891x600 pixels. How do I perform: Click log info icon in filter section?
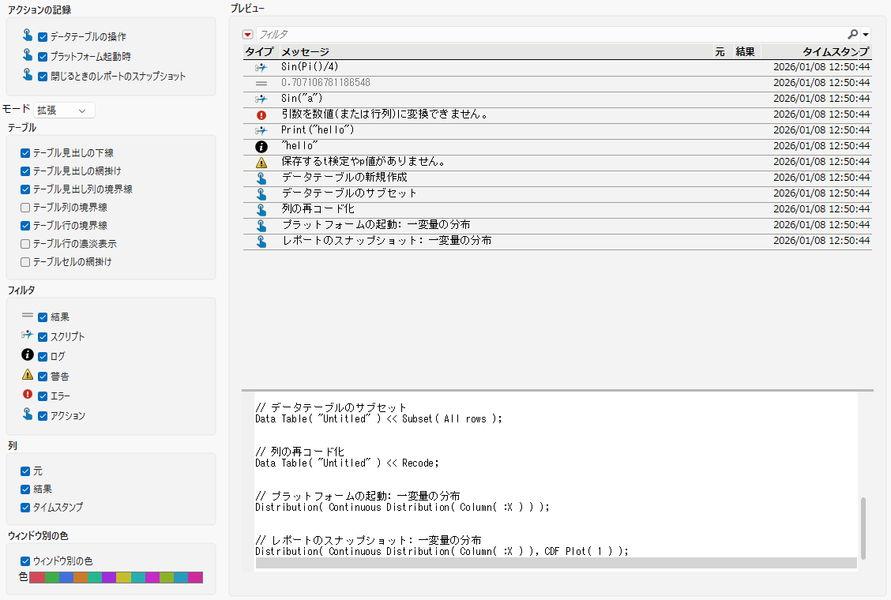tap(28, 354)
